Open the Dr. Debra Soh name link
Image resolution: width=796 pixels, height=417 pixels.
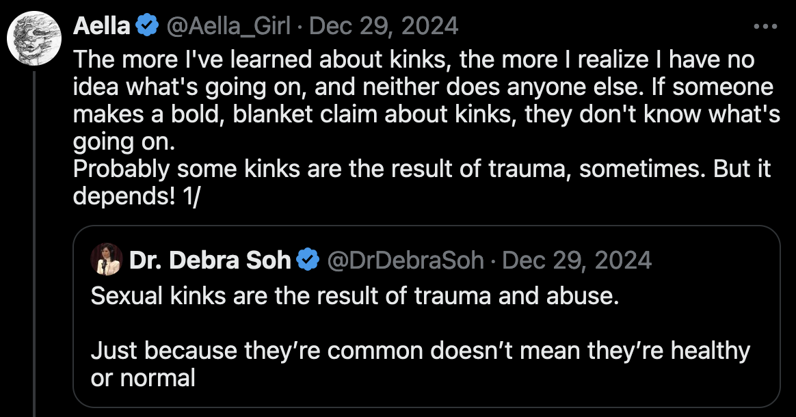210,260
